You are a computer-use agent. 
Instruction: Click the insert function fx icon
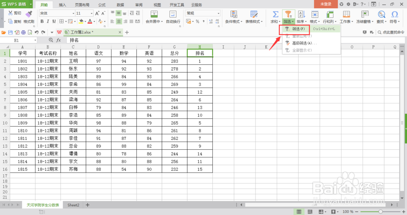[59, 40]
